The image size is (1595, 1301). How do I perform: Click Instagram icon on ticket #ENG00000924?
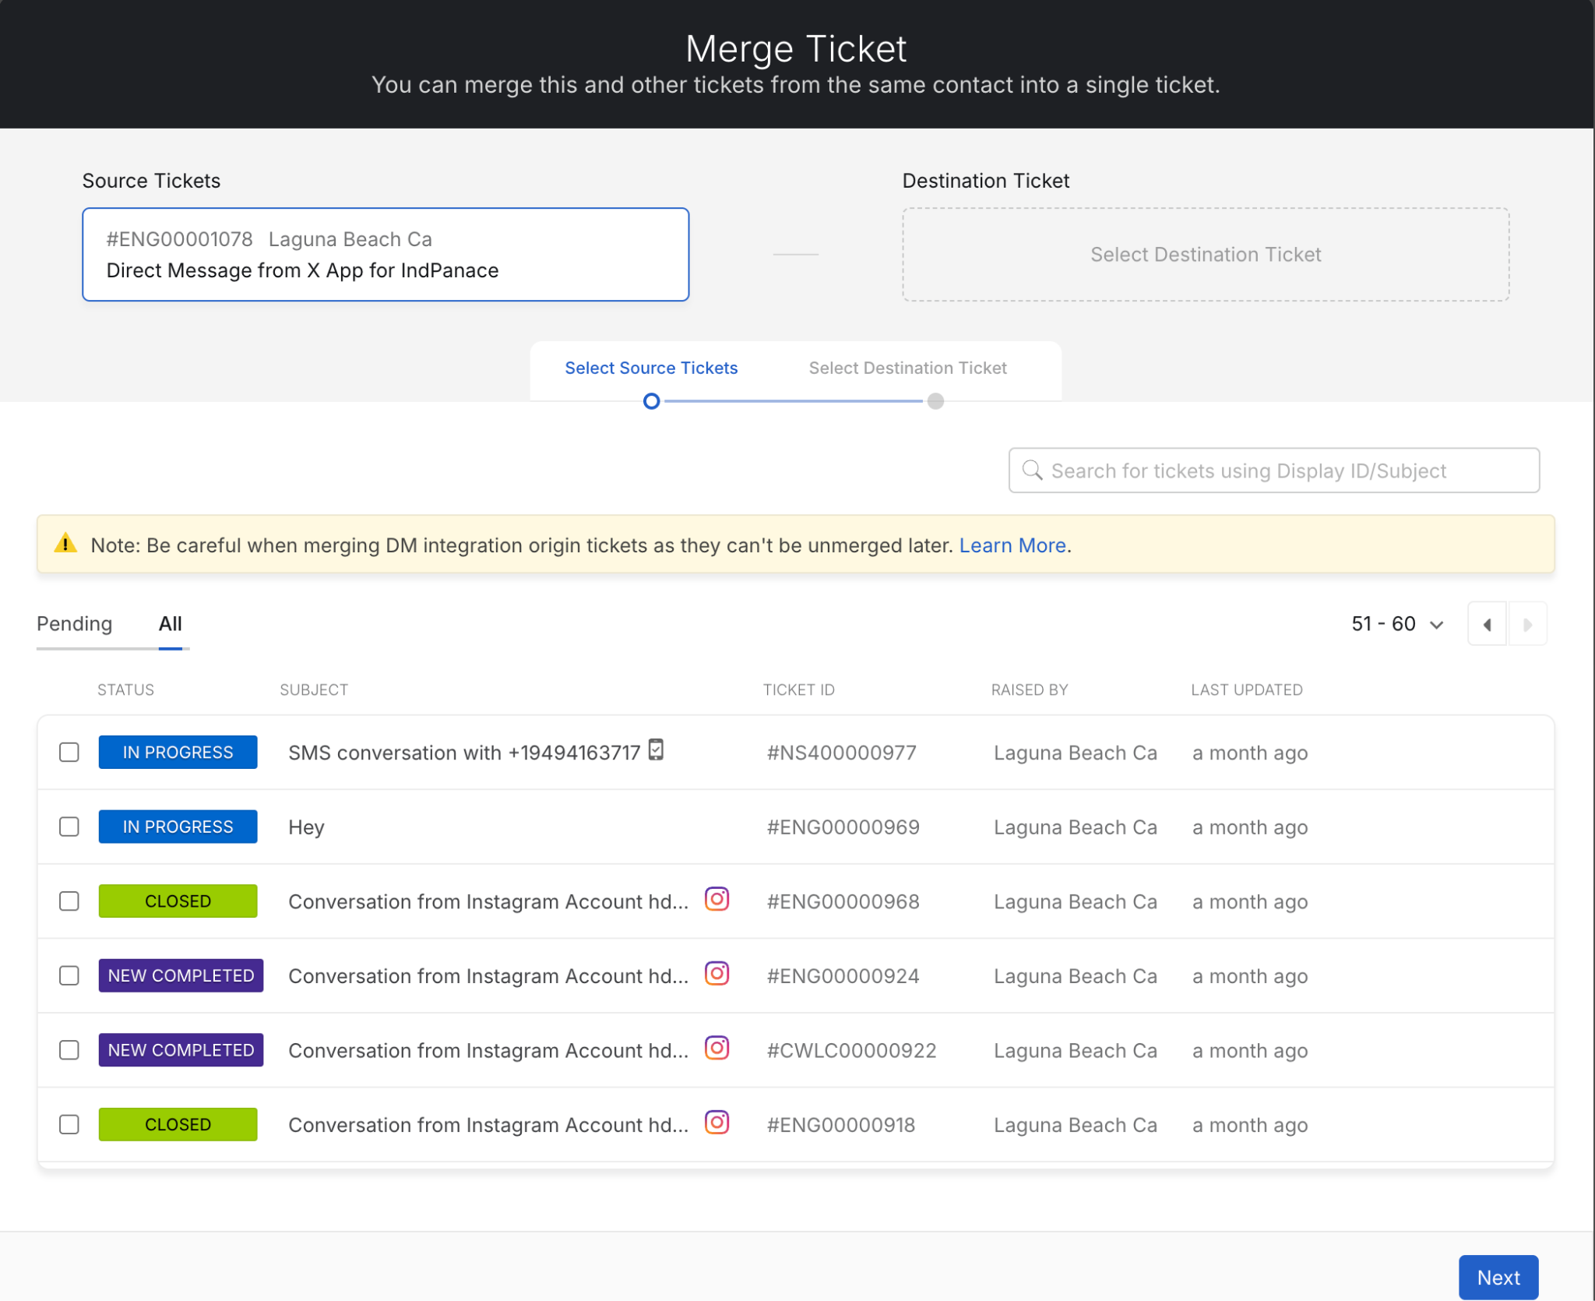(717, 974)
